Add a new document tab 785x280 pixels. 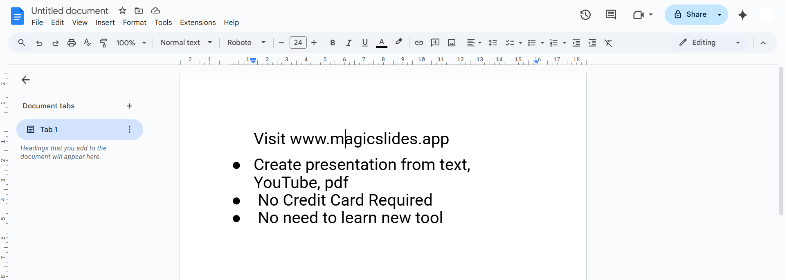129,106
